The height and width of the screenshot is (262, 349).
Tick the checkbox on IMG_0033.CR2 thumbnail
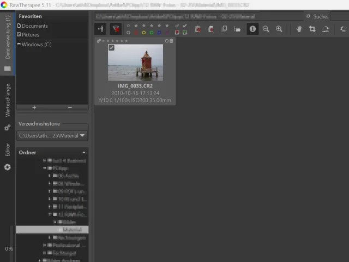coord(111,48)
